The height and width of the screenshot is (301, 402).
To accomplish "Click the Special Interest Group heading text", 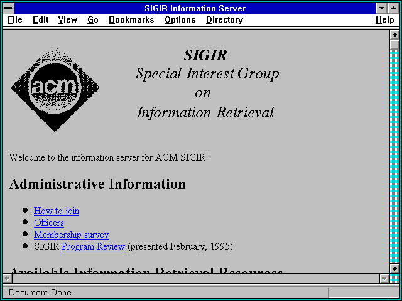I will (207, 74).
